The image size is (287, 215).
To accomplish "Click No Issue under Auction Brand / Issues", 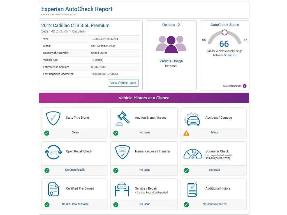I will point(145,132).
